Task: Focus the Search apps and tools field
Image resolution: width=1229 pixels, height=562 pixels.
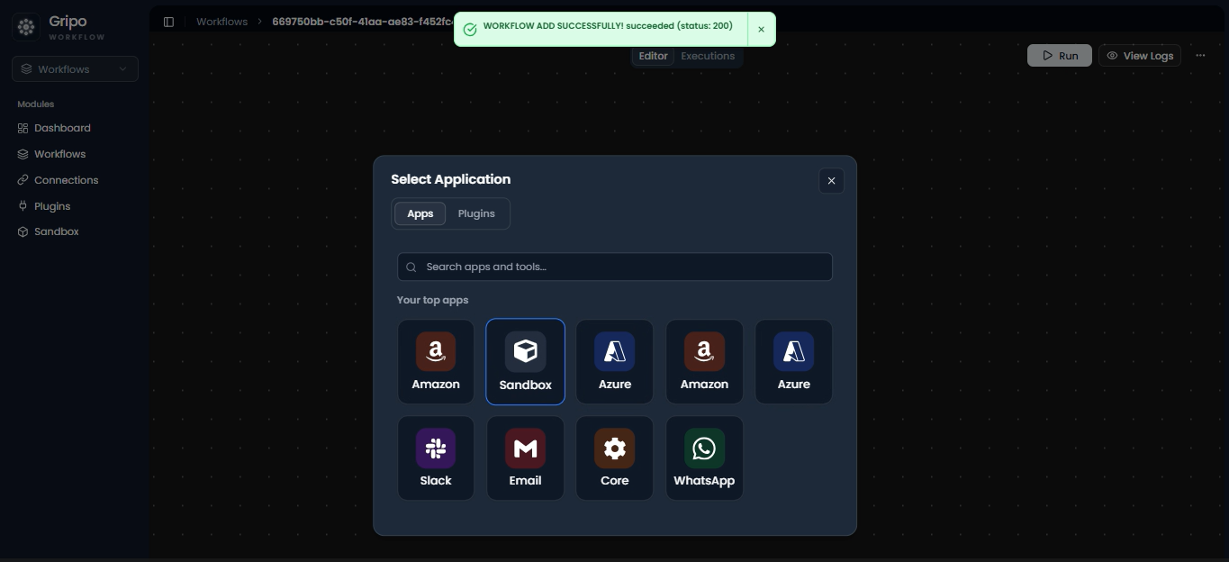Action: point(615,267)
